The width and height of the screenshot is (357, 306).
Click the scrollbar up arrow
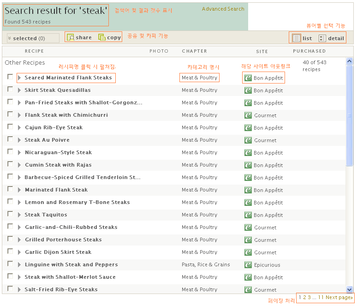pos(349,61)
